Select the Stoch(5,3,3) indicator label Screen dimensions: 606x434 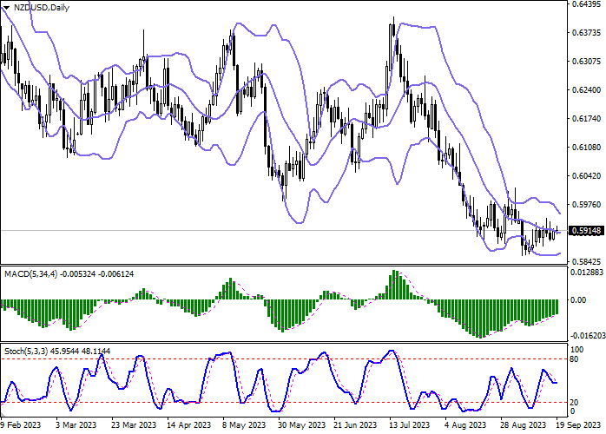[26, 351]
